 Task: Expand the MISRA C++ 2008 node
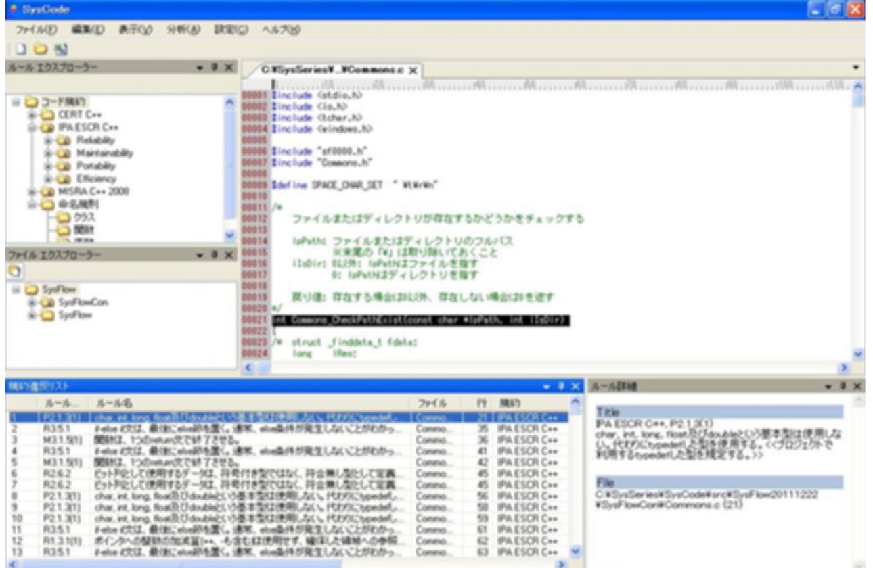pos(32,191)
